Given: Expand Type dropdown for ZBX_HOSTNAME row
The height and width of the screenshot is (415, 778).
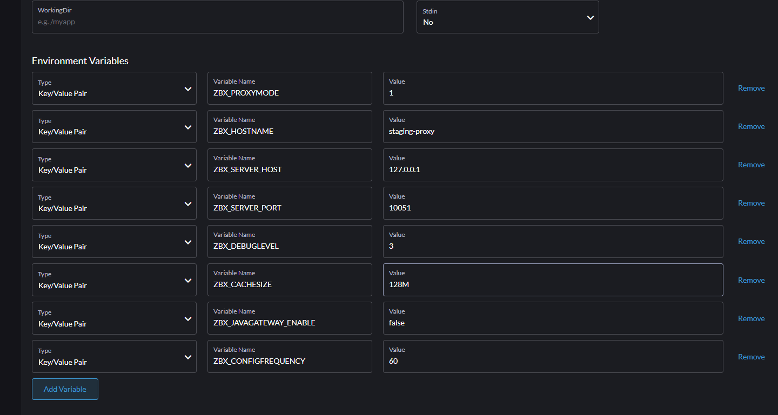Looking at the screenshot, I should point(114,127).
